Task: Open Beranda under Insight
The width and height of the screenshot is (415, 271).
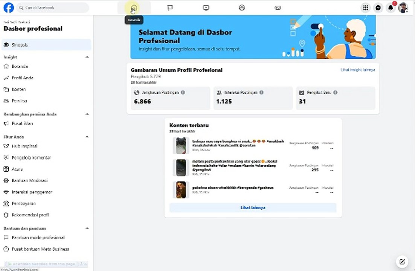Action: point(47,66)
